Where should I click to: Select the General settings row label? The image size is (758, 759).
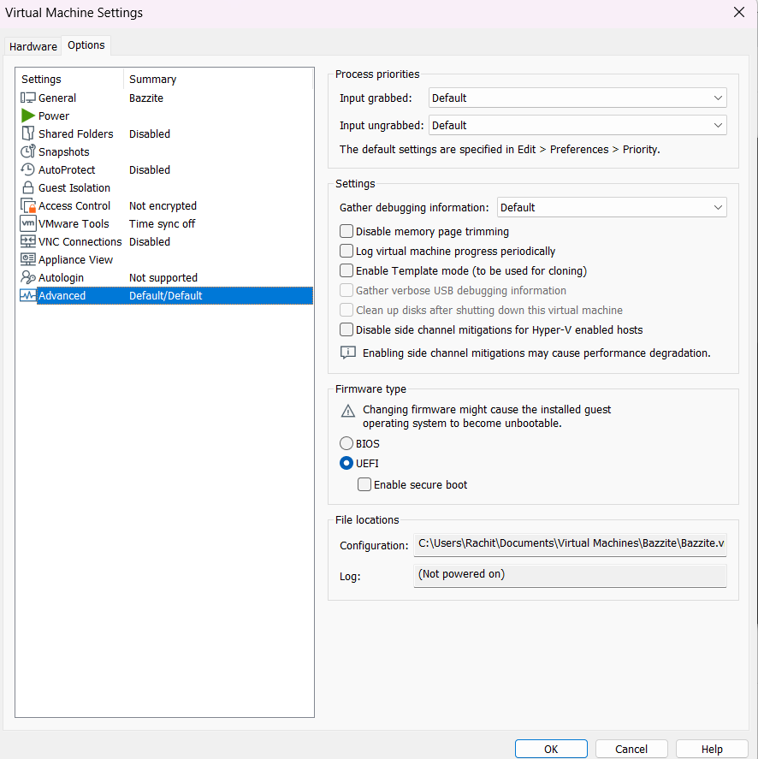(x=57, y=98)
